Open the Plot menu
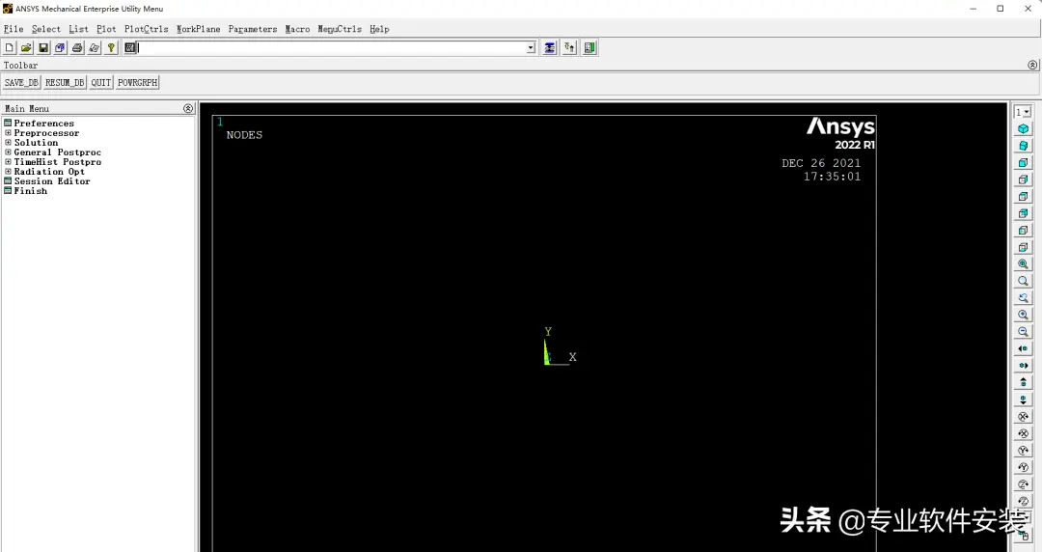This screenshot has height=552, width=1042. coord(106,29)
